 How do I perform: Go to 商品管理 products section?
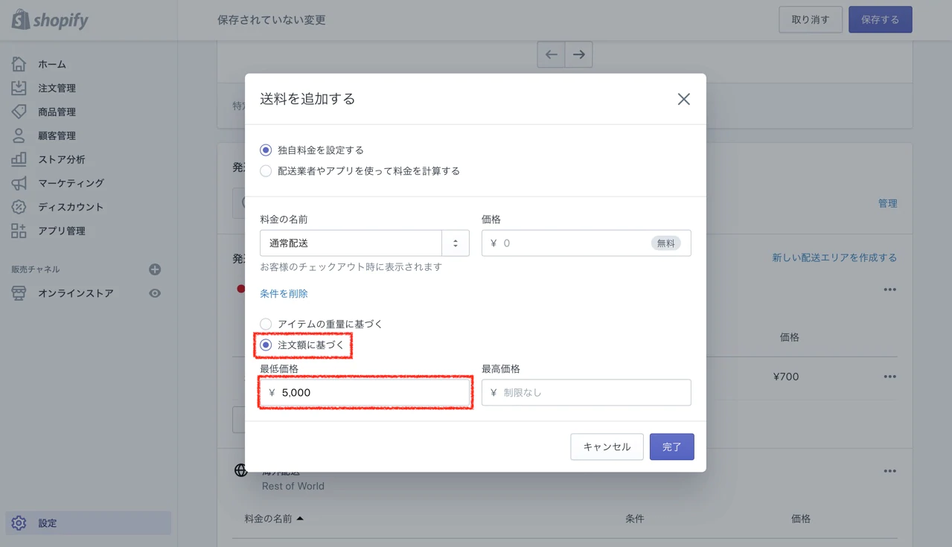(57, 112)
